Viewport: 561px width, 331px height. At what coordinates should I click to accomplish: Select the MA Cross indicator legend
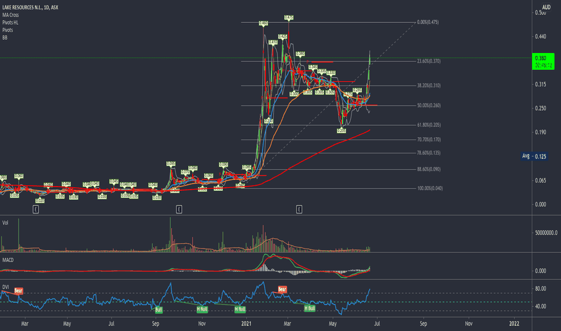point(10,14)
